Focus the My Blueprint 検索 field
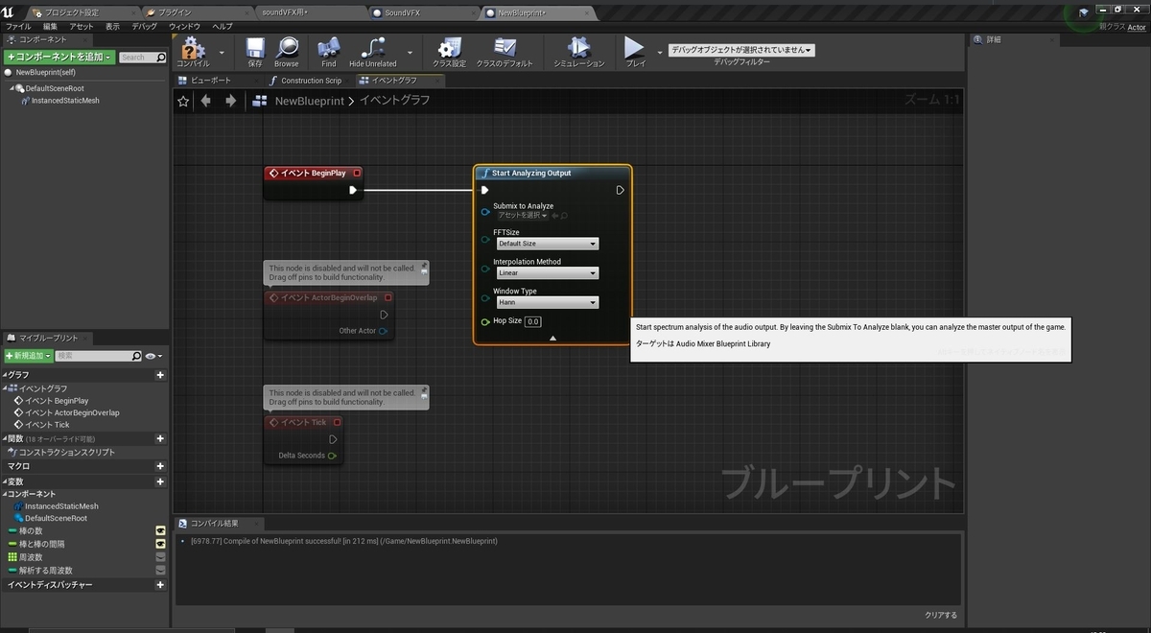 pos(100,356)
